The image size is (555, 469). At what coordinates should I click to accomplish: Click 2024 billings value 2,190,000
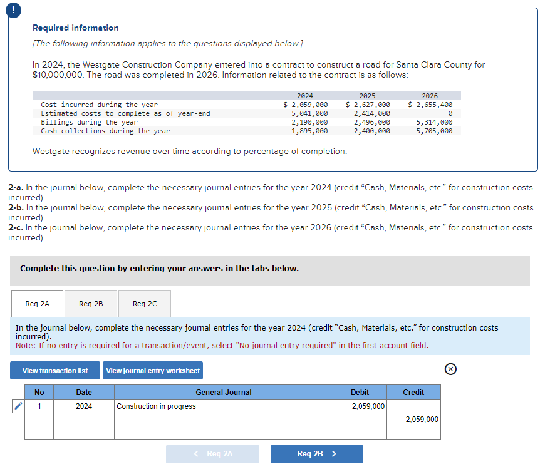(x=309, y=122)
